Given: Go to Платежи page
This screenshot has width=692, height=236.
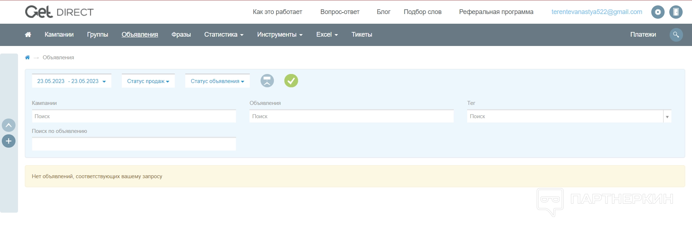Looking at the screenshot, I should tap(643, 34).
